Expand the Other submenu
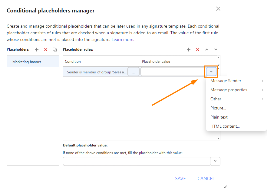Image resolution: width=267 pixels, height=188 pixels. coord(216,99)
